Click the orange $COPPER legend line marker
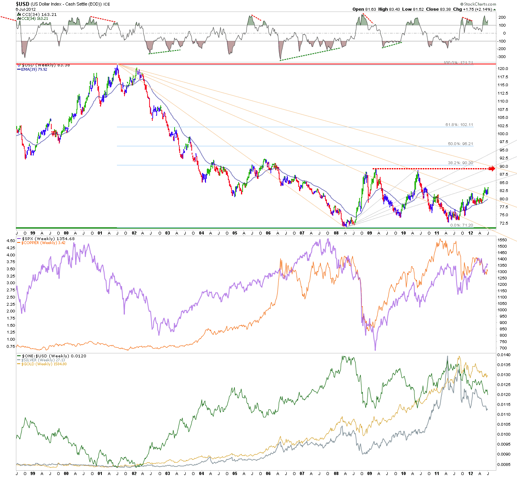This screenshot has width=517, height=477. 18,242
